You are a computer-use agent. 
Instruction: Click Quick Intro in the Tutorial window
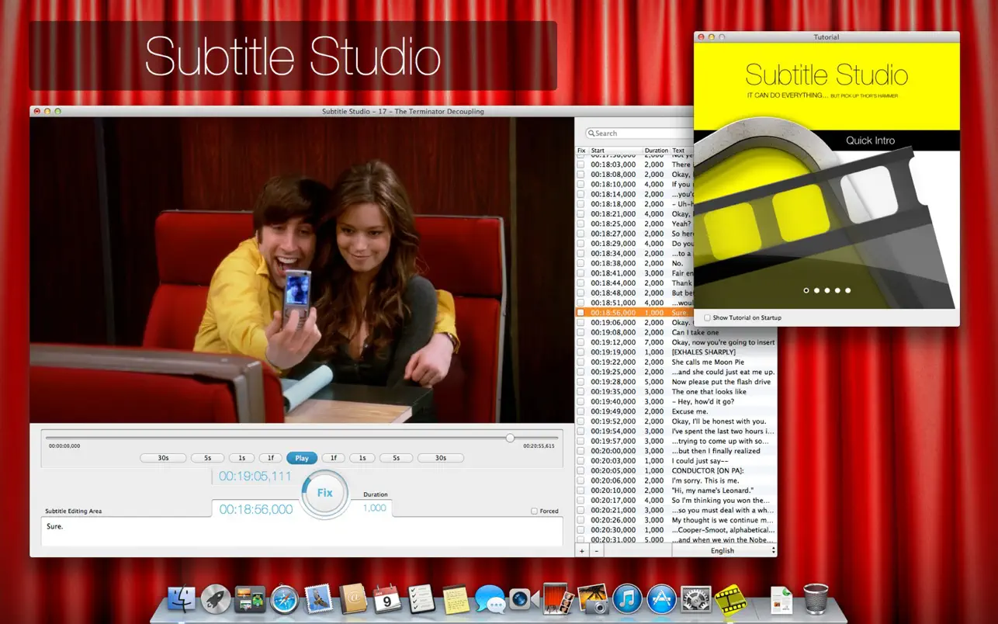click(x=870, y=140)
